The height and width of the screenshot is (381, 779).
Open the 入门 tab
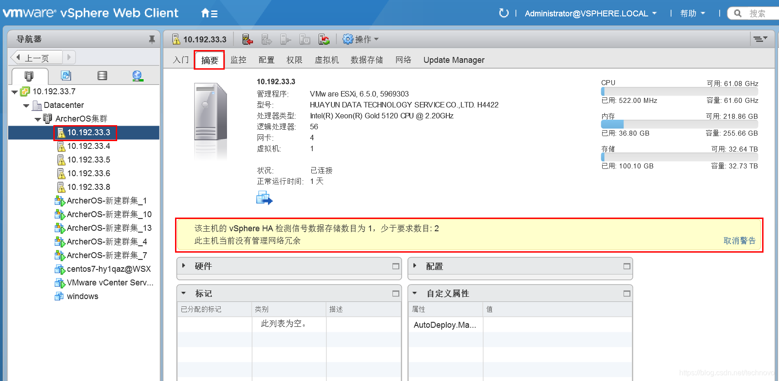pyautogui.click(x=181, y=60)
